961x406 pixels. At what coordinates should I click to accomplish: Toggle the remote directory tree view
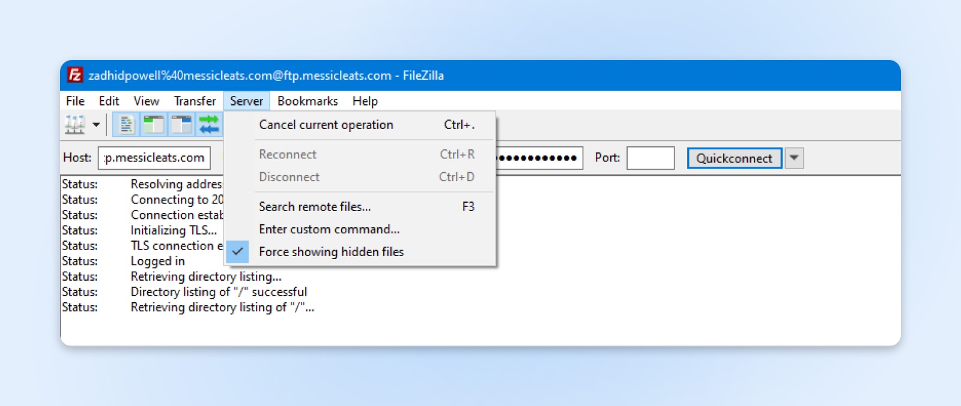click(181, 124)
